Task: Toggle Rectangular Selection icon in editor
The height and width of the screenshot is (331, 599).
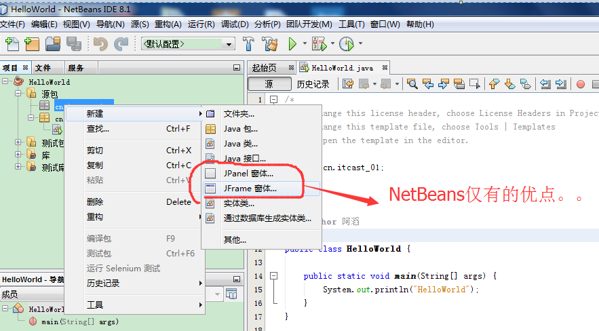Action: click(x=474, y=84)
